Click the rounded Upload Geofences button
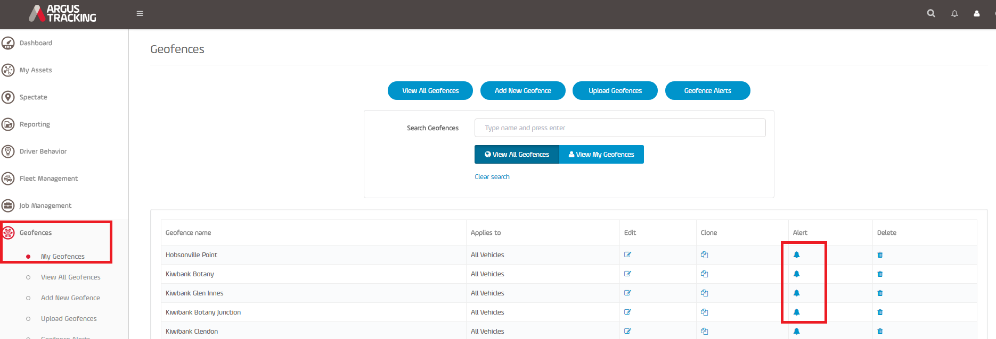 coord(615,91)
